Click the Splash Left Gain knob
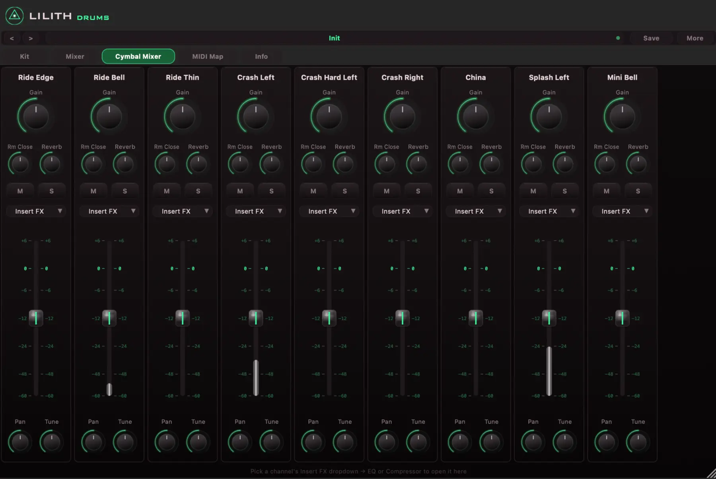Viewport: 716px width, 479px height. point(549,117)
